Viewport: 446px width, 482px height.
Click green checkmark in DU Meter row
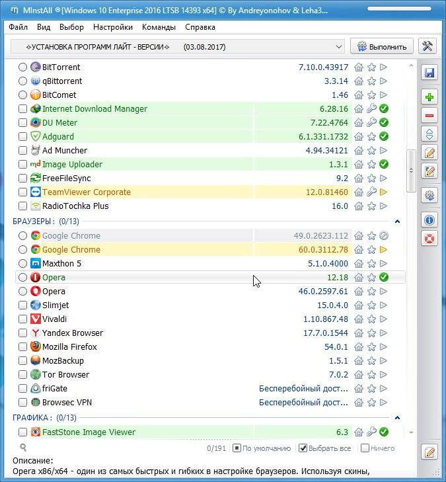[x=384, y=123]
